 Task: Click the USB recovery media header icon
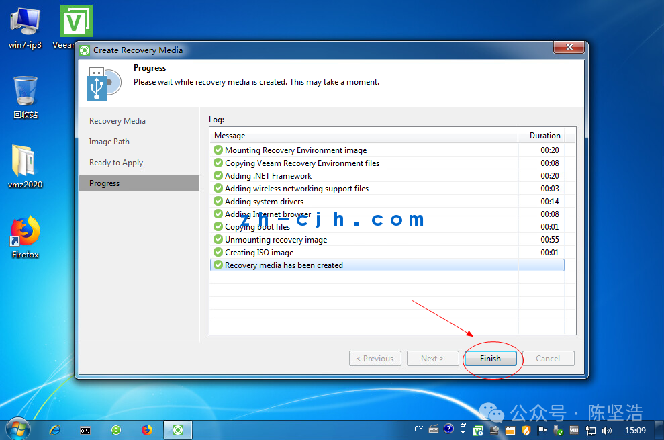point(103,83)
